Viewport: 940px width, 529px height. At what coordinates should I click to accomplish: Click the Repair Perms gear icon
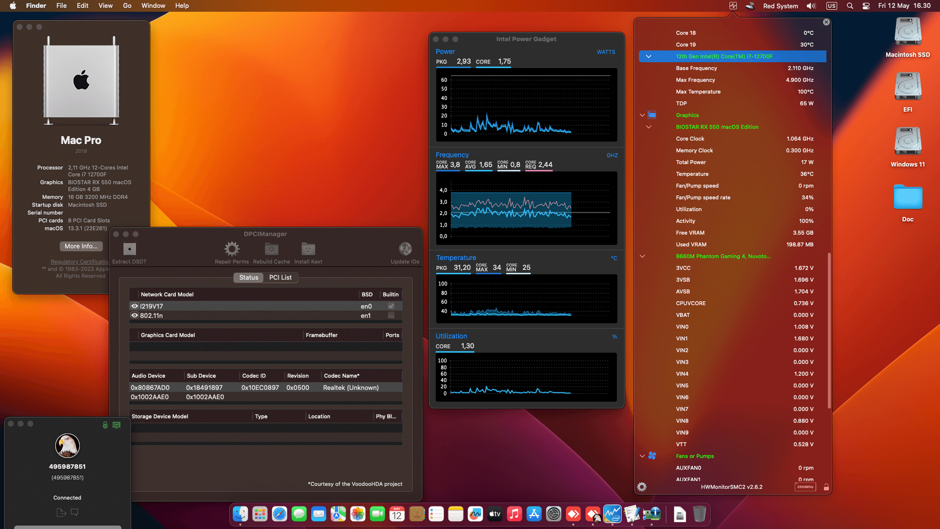[x=232, y=249]
